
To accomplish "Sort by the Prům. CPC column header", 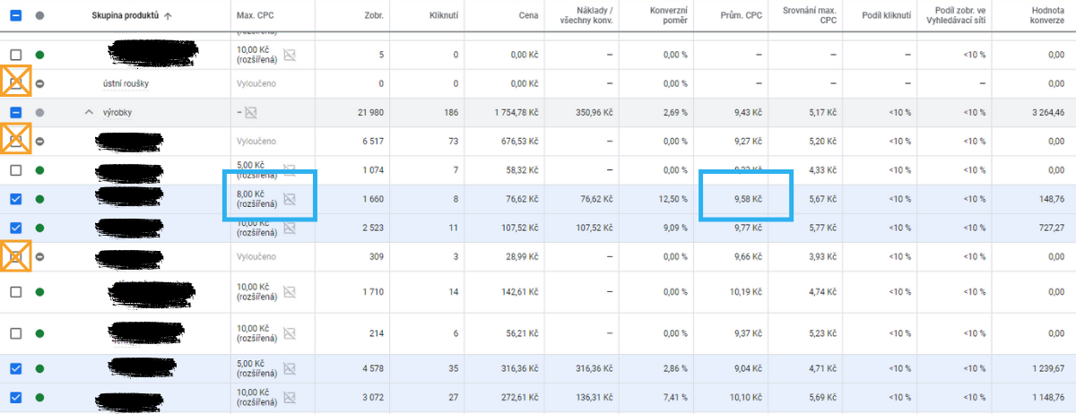I will tap(742, 16).
